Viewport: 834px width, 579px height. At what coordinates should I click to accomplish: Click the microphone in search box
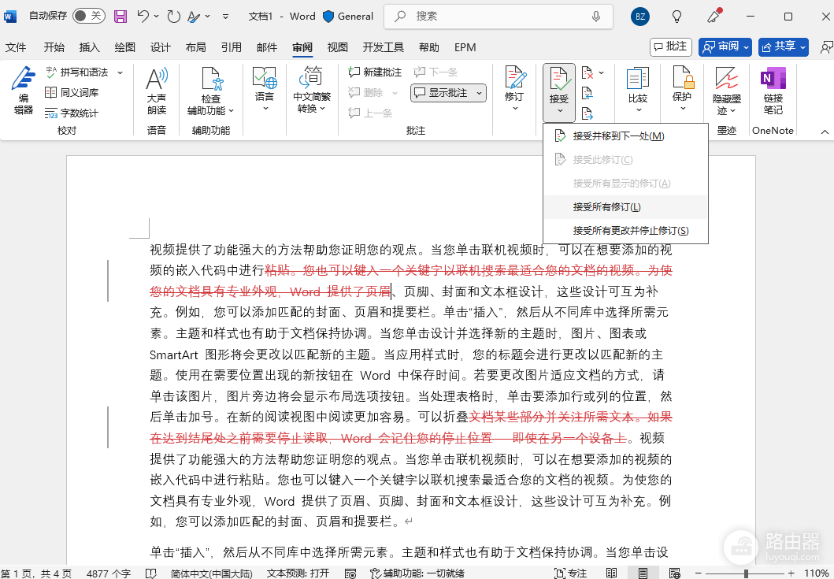(x=596, y=17)
